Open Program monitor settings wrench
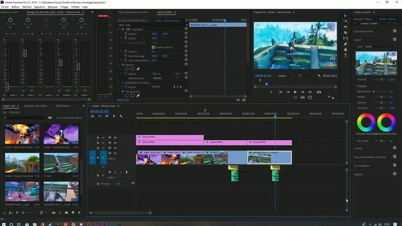 pos(319,76)
